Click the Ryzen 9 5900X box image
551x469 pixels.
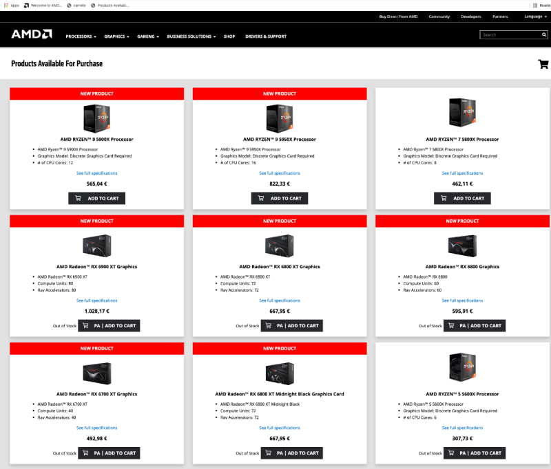coord(96,118)
